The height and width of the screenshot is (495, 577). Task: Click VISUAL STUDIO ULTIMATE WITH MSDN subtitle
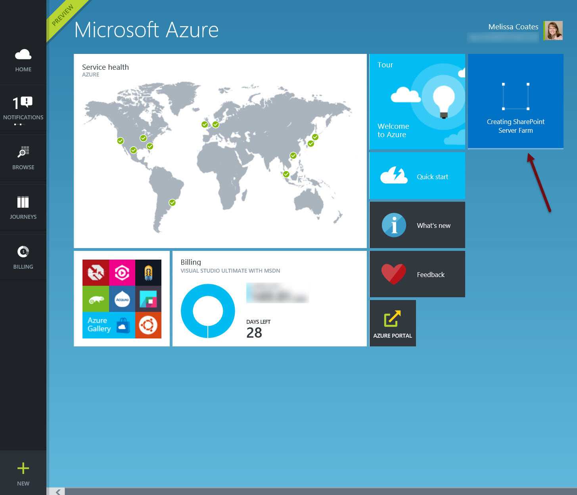(230, 271)
